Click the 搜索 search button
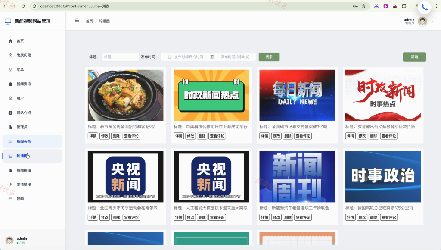Screen dimensions: 441x250 pyautogui.click(x=269, y=57)
